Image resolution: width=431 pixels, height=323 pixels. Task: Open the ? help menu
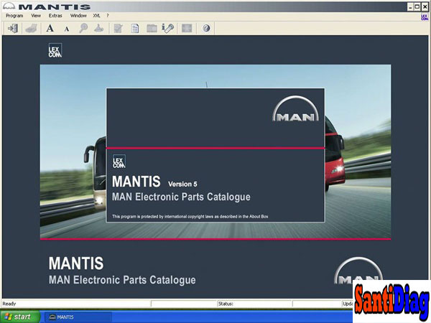[x=108, y=16]
